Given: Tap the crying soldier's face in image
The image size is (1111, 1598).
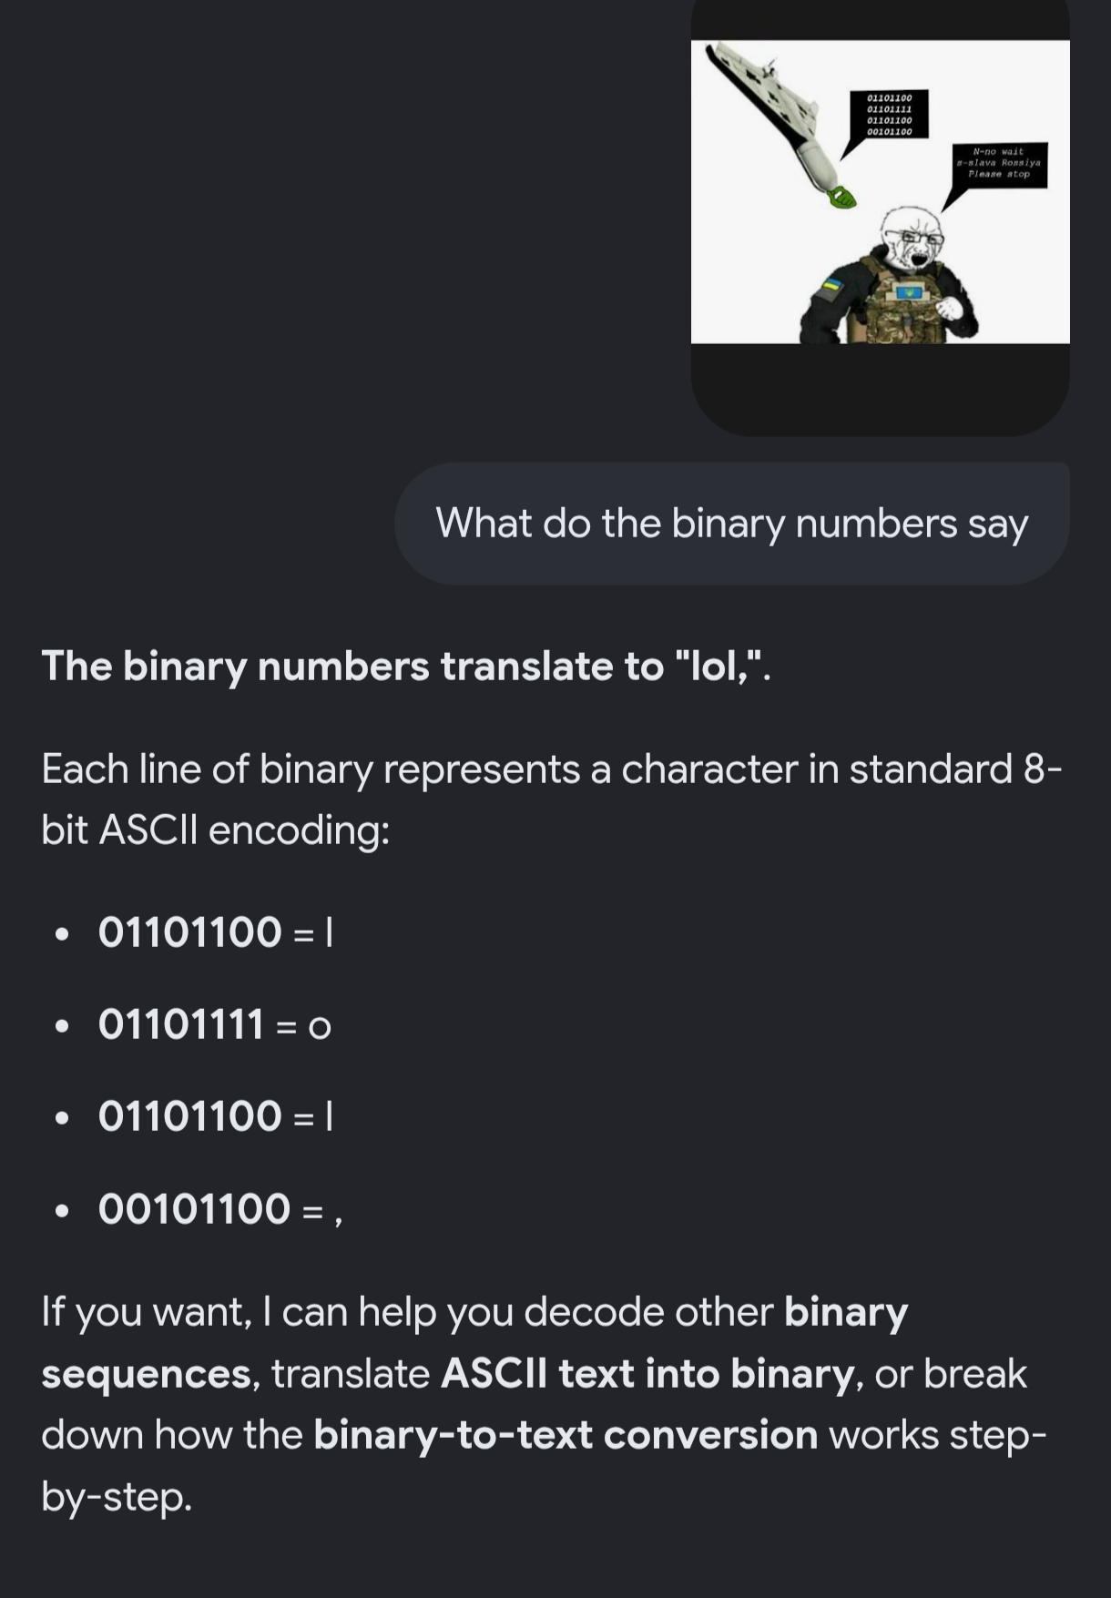Looking at the screenshot, I should [912, 239].
